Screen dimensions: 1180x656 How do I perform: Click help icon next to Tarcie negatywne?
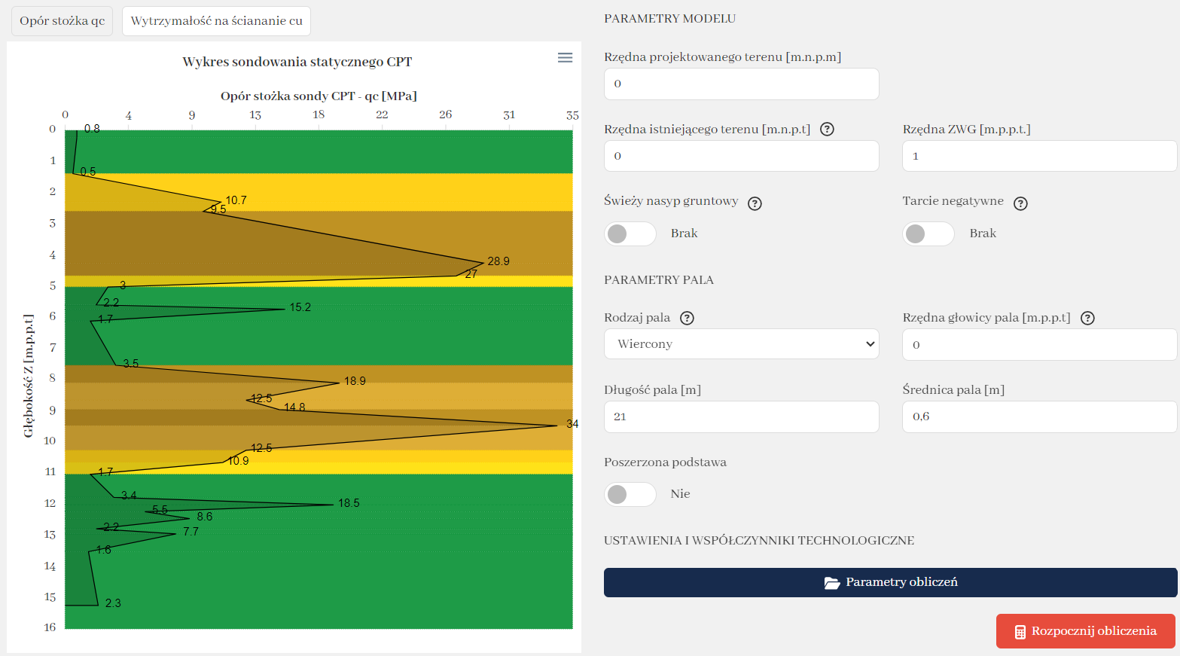(x=1020, y=203)
